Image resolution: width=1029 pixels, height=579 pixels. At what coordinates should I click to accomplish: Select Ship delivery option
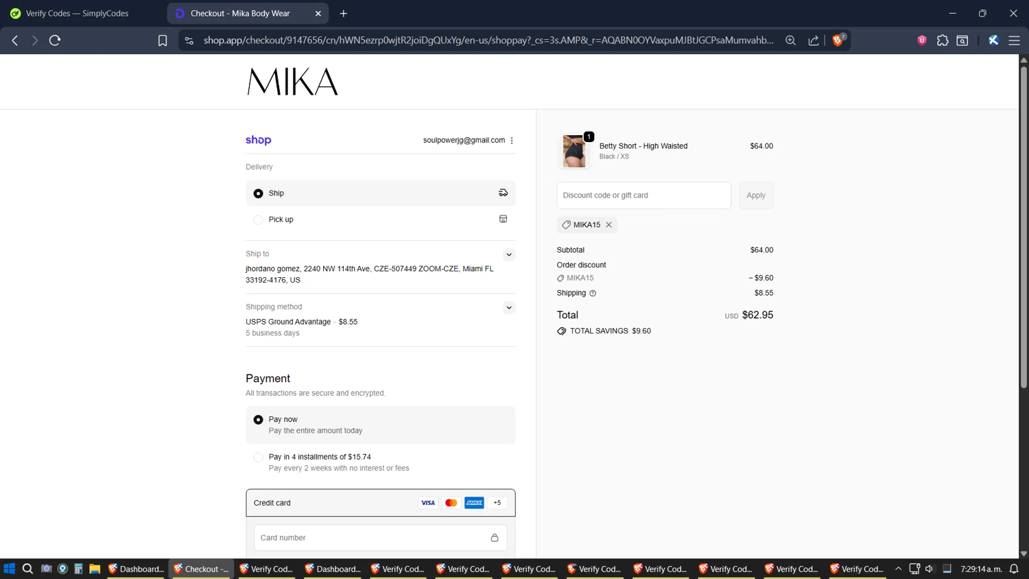381,193
